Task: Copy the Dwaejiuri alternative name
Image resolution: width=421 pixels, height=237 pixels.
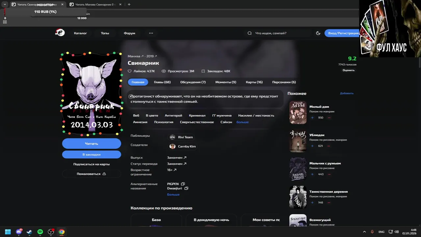Action: point(186,189)
